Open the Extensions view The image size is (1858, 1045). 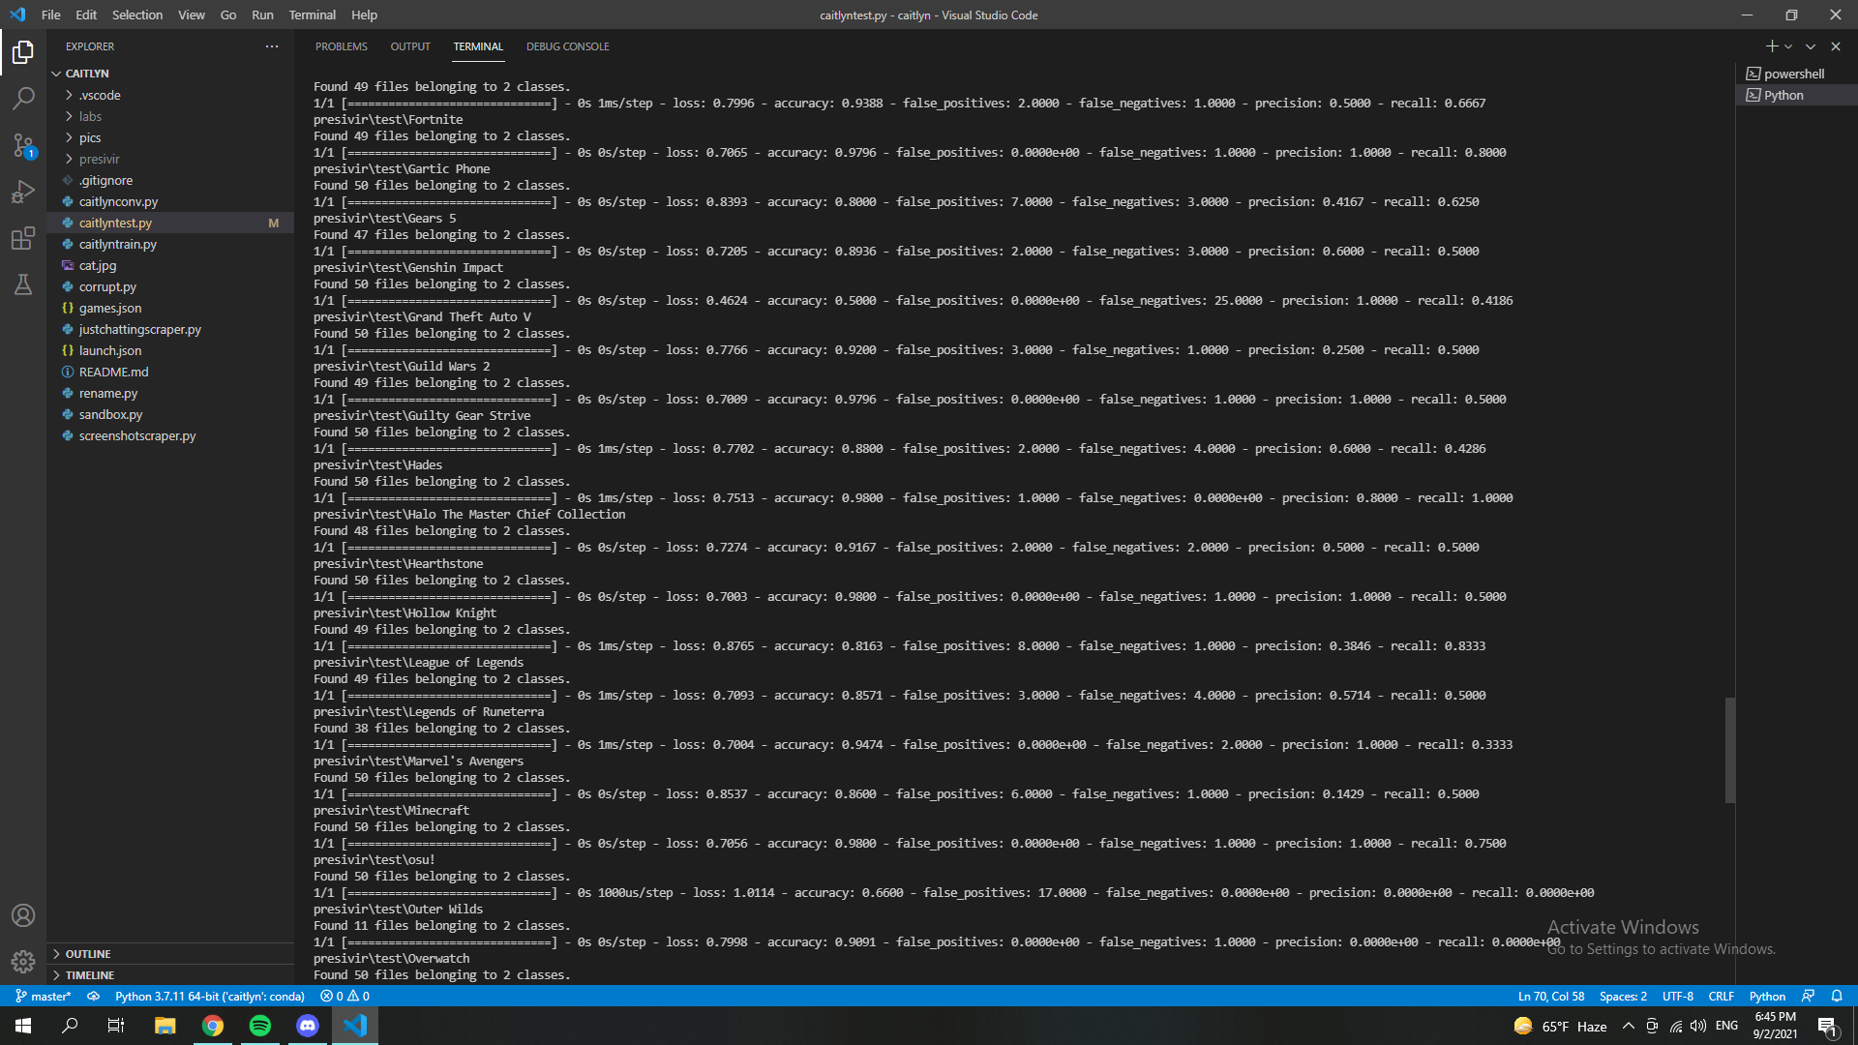[x=23, y=239]
